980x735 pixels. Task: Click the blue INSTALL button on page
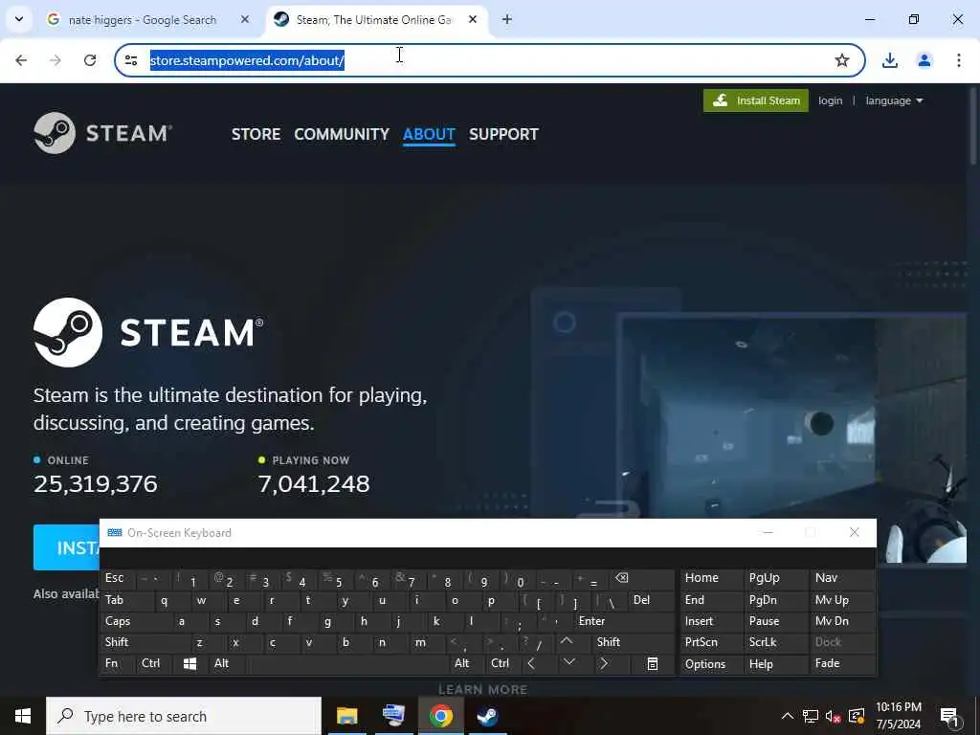point(66,547)
